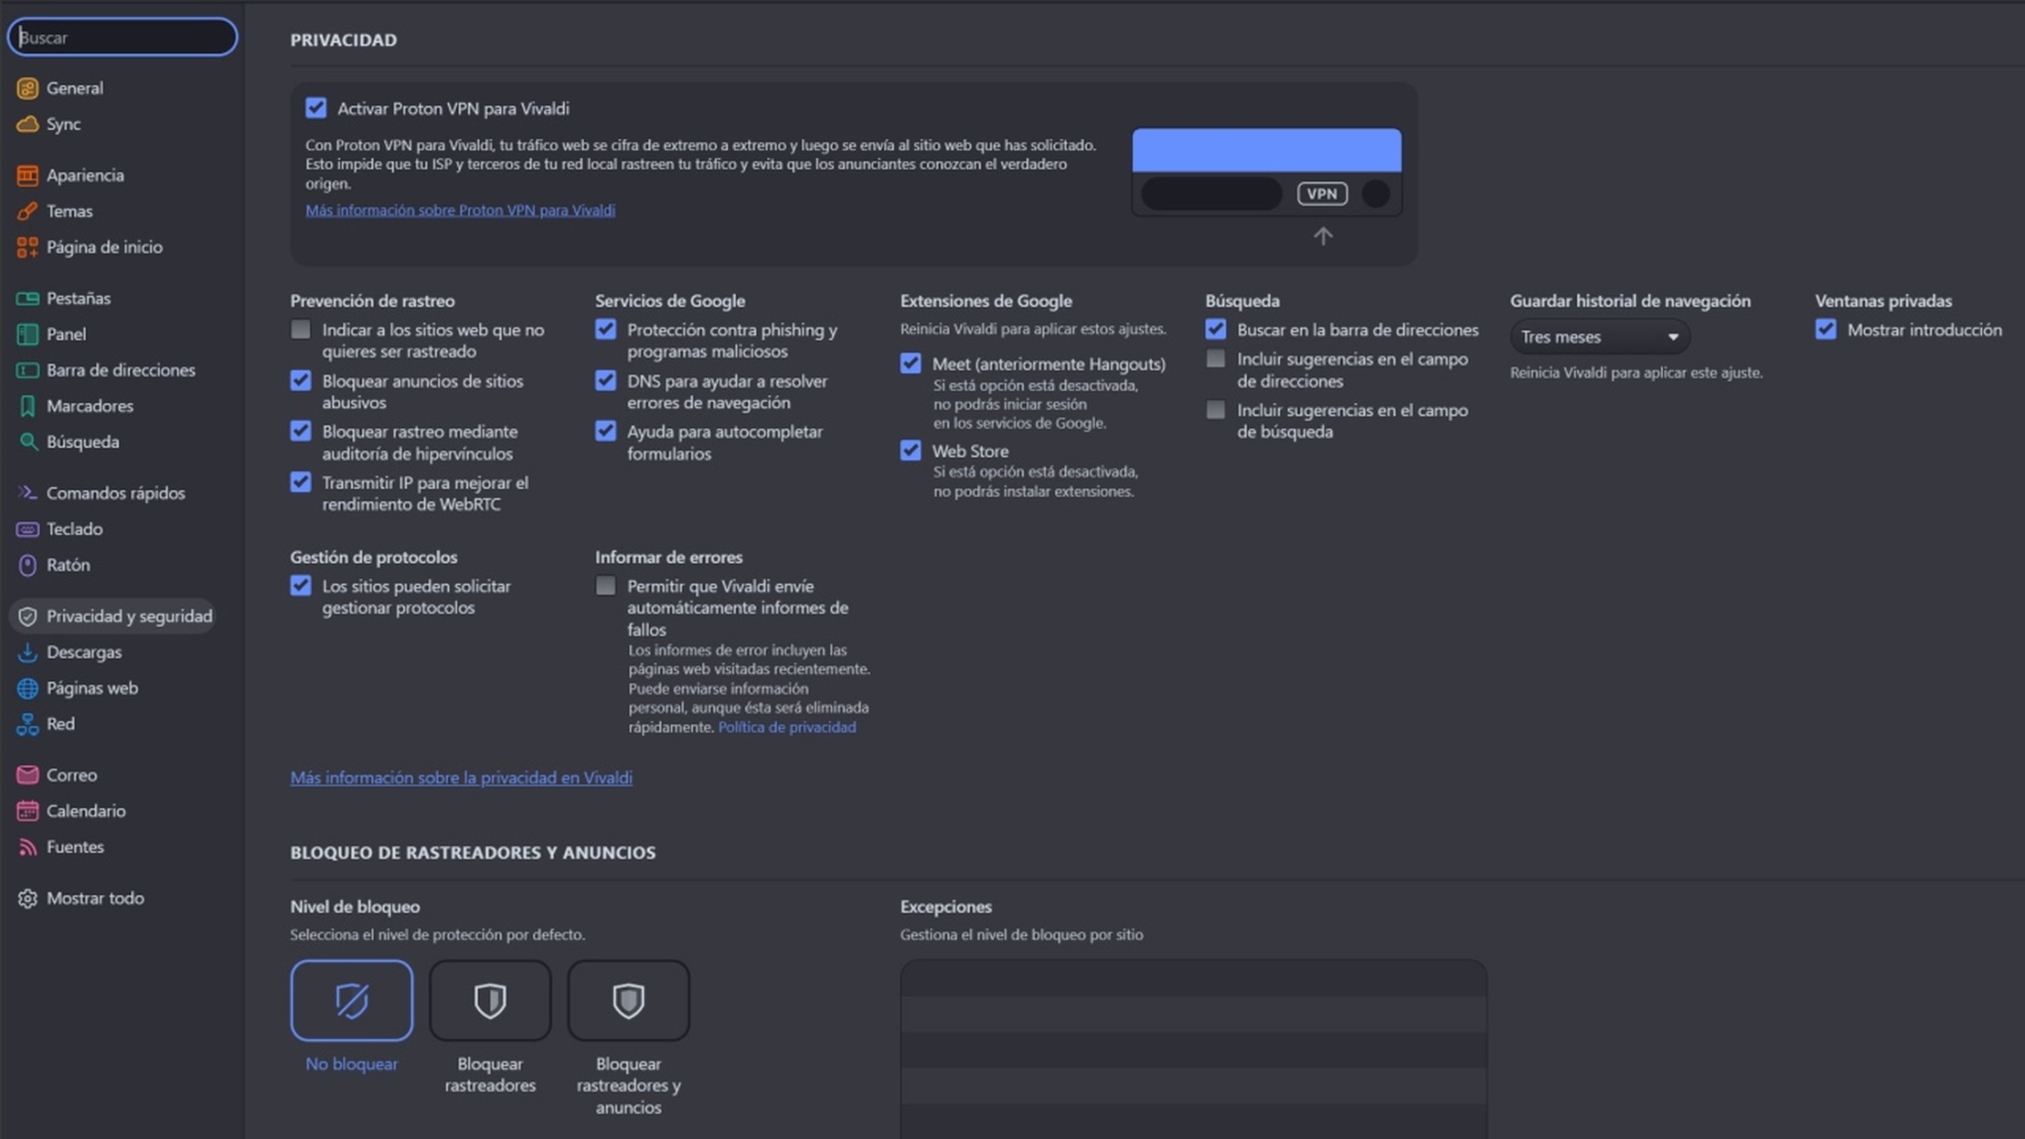Toggle the Web Store checkbox

pyautogui.click(x=910, y=450)
